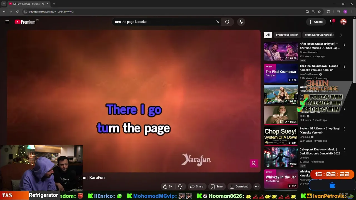Open Cyberpunk Electronic Music title
Screen dimensions: 356x200
tap(320, 151)
